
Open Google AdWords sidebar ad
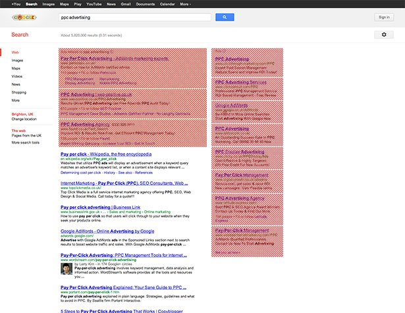click(231, 105)
